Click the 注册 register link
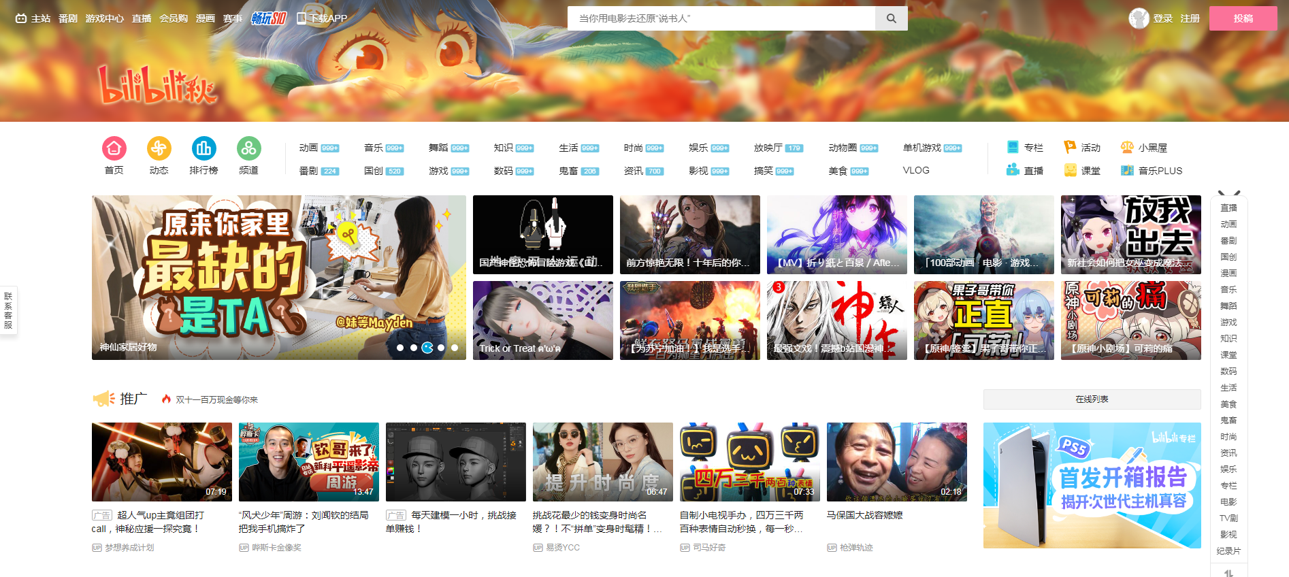This screenshot has height=577, width=1289. [x=1190, y=18]
